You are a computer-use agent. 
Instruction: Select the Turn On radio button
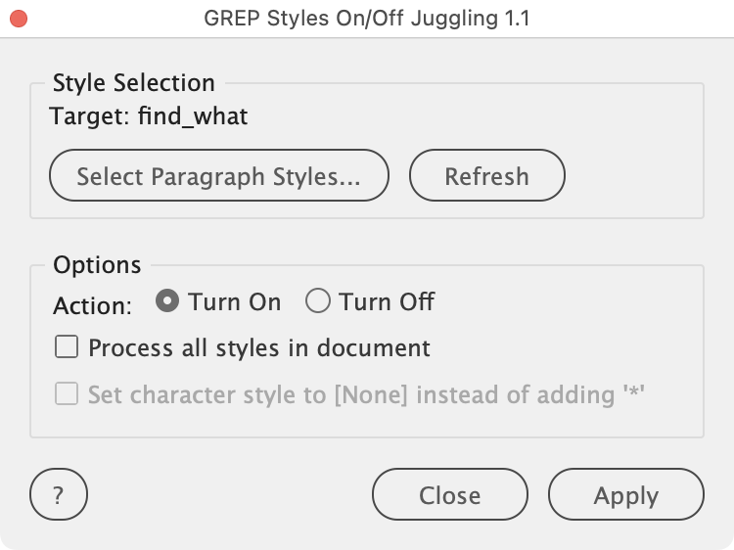coord(167,302)
